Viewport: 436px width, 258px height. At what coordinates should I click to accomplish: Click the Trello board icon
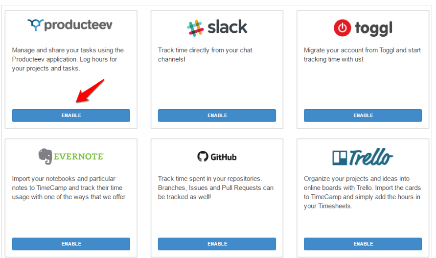[x=340, y=158]
